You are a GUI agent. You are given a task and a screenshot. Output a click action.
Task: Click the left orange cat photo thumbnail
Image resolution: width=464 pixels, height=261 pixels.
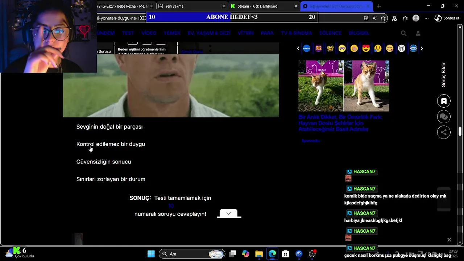pos(321,86)
